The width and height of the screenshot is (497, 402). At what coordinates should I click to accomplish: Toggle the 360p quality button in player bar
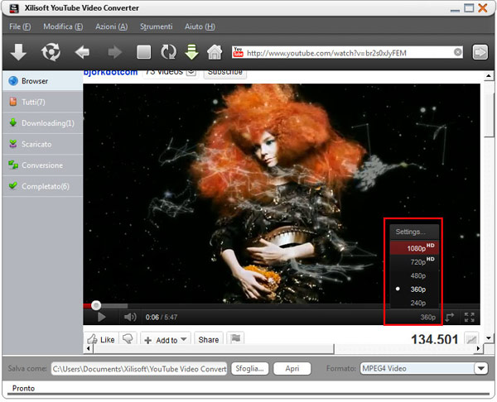(x=428, y=317)
